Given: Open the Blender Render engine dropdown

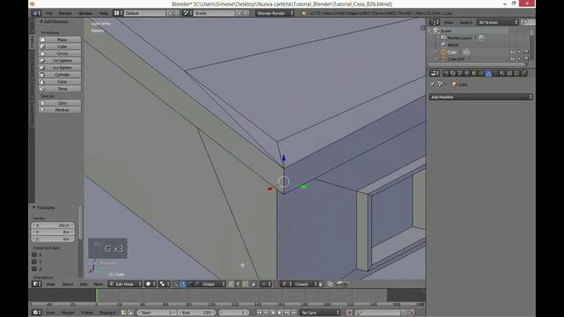Looking at the screenshot, I should pos(275,13).
